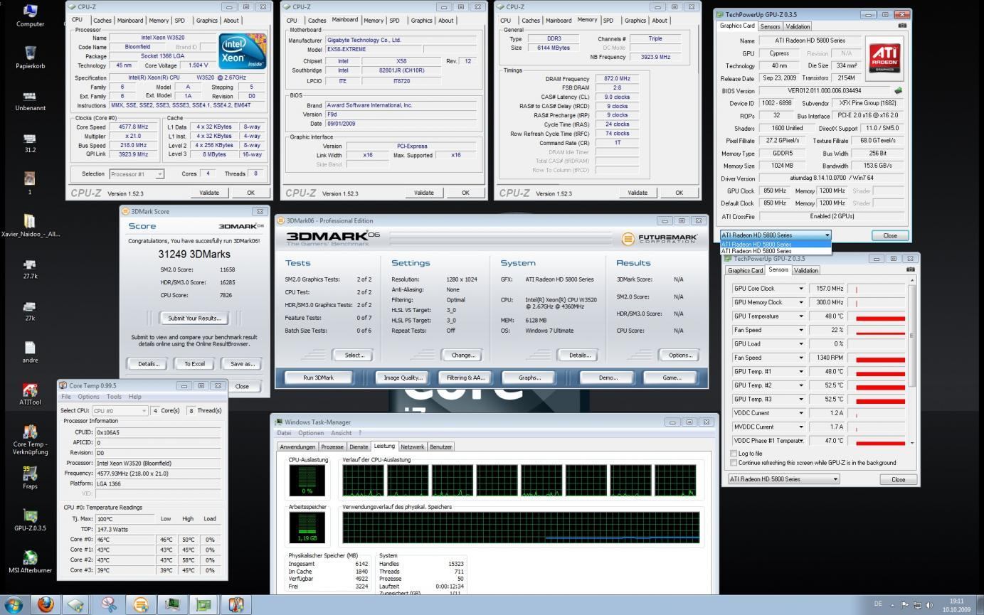This screenshot has height=615, width=984.
Task: Open the GPU Load sensor dropdown
Action: [800, 344]
